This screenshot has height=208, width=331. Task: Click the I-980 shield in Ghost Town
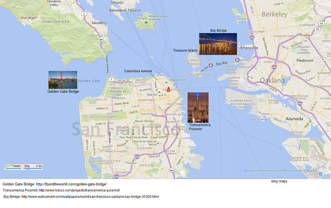[x=274, y=67]
